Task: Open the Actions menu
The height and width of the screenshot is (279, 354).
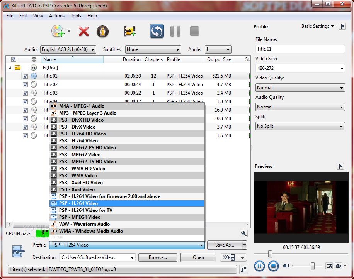Action: click(x=57, y=16)
